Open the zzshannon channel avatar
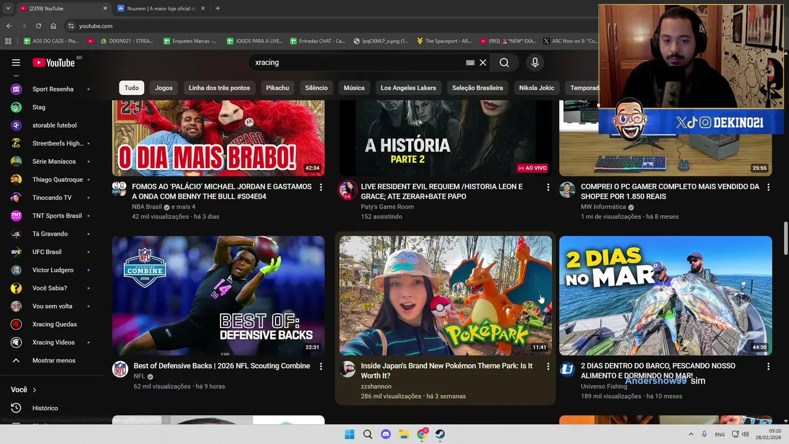Screen dimensions: 789x444 (347, 369)
